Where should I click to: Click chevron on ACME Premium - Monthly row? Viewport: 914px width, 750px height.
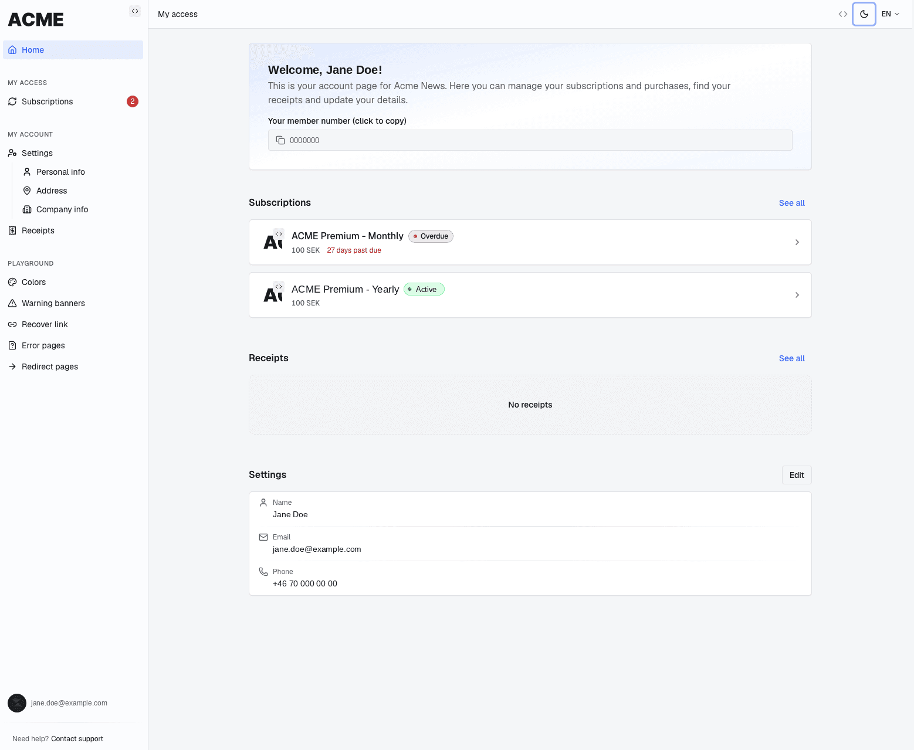(797, 242)
